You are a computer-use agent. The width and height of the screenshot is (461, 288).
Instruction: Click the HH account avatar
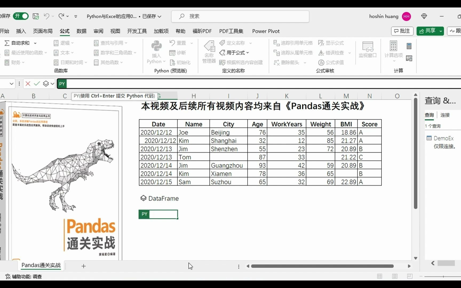tap(406, 17)
